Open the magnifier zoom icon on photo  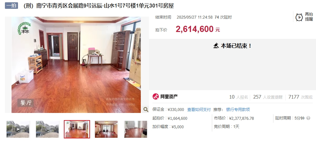(145, 109)
